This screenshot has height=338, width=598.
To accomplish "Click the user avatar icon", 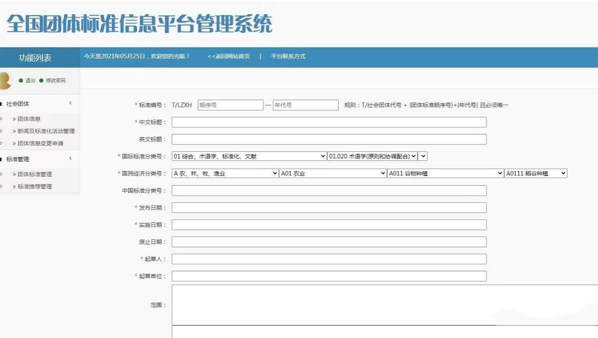I will coord(5,80).
